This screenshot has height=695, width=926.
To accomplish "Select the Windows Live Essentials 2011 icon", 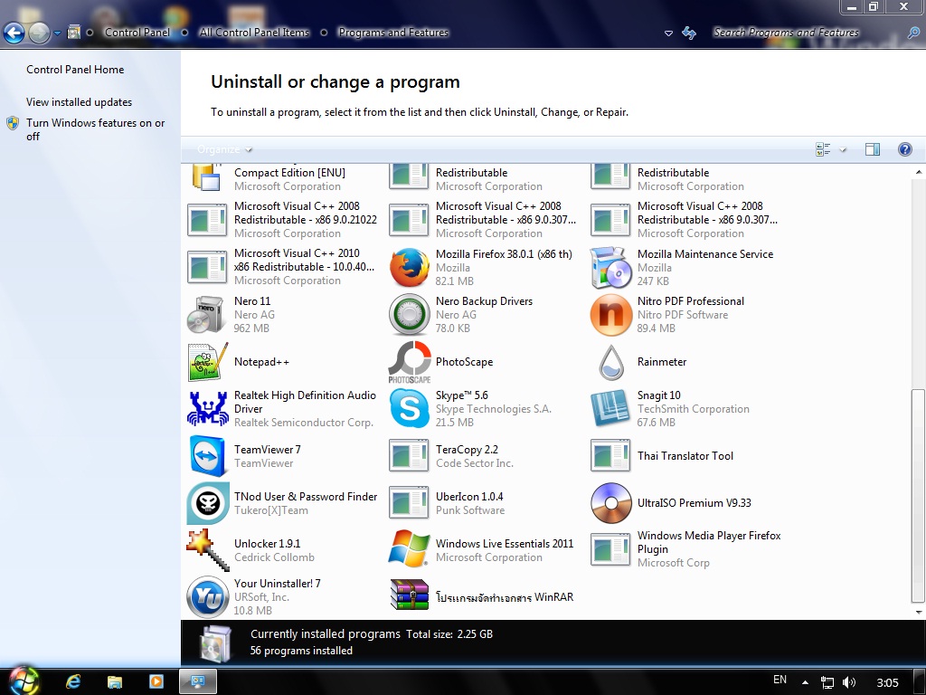I will click(x=410, y=549).
